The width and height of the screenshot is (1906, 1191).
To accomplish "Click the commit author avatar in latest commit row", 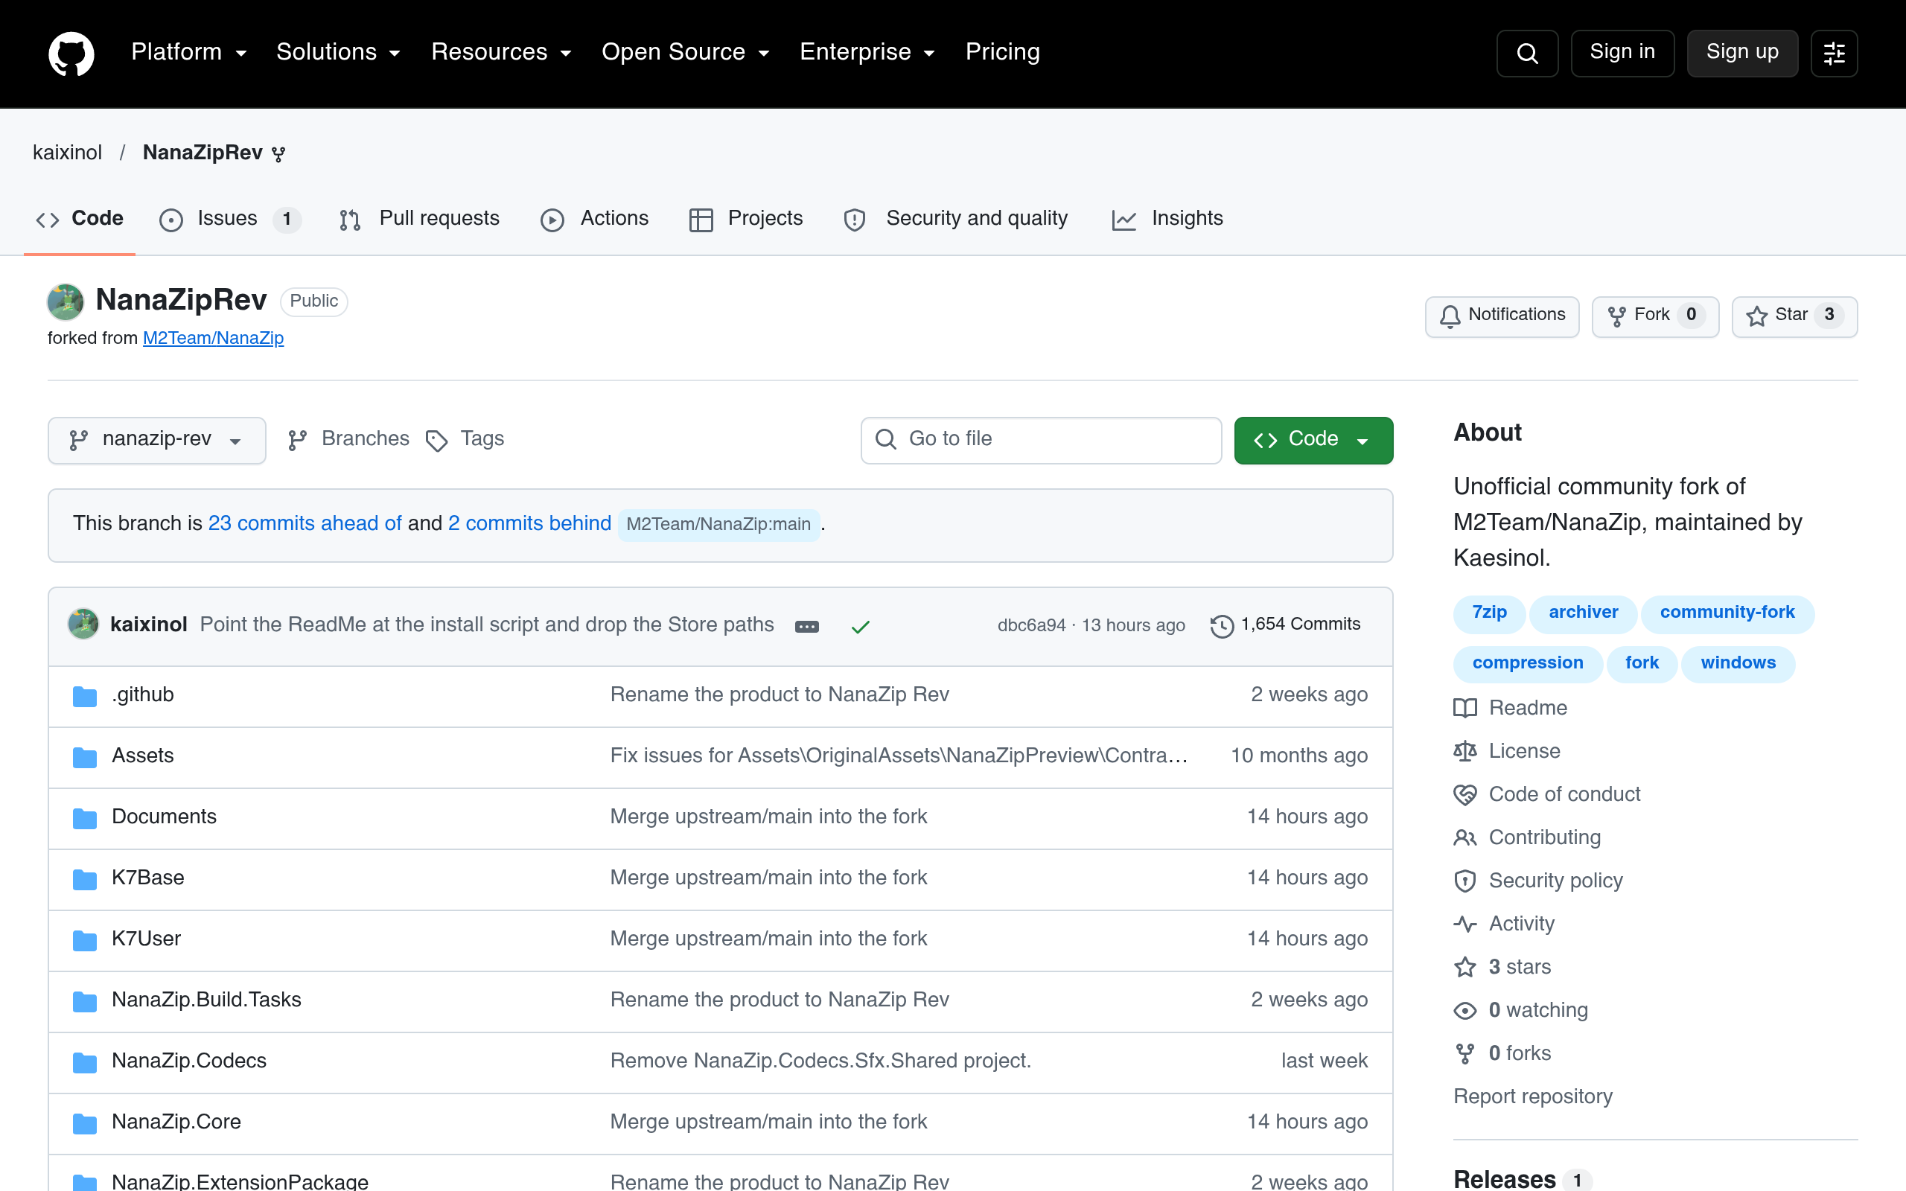I will [83, 625].
